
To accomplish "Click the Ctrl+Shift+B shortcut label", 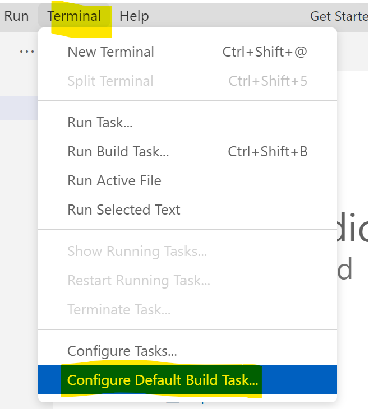I will coord(267,151).
